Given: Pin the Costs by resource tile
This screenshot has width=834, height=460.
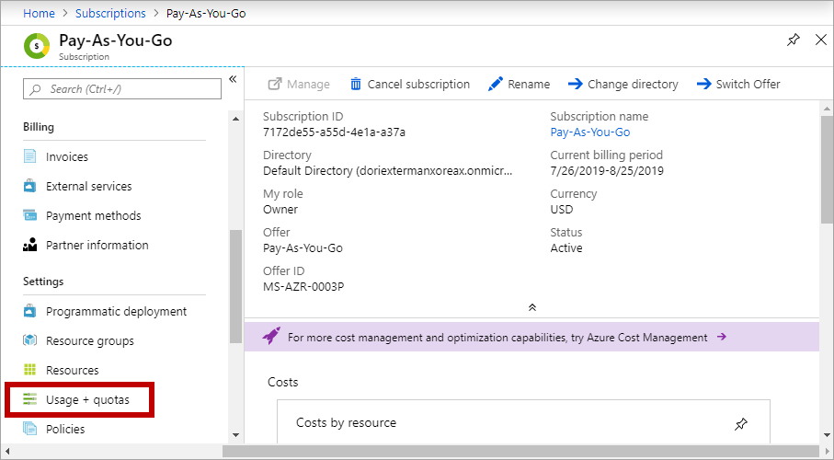Looking at the screenshot, I should click(x=741, y=424).
